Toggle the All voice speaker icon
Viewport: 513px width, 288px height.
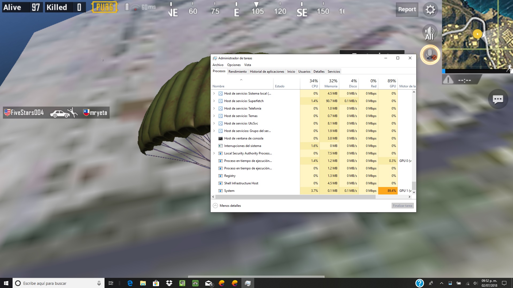tap(430, 33)
